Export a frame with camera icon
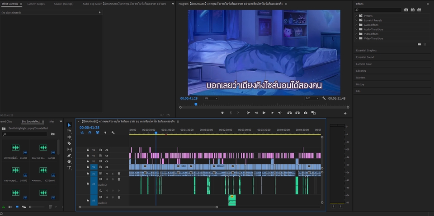434x216 pixels. (x=305, y=113)
